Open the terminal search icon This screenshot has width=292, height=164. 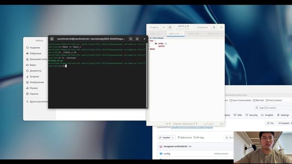pyautogui.click(x=130, y=39)
